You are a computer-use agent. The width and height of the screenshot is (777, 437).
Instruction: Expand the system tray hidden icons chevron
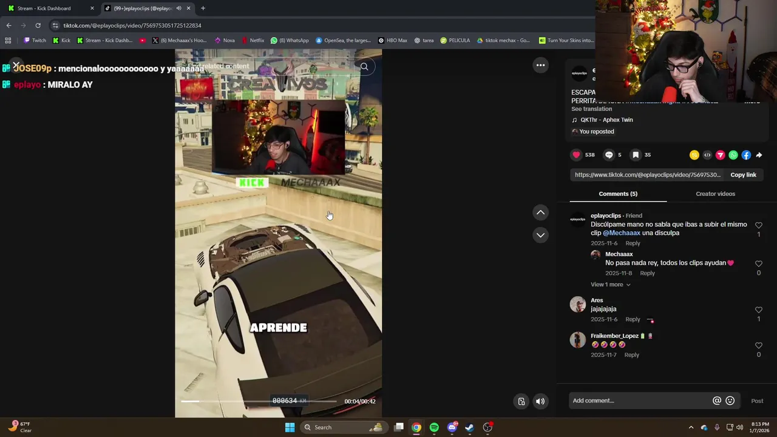(691, 427)
